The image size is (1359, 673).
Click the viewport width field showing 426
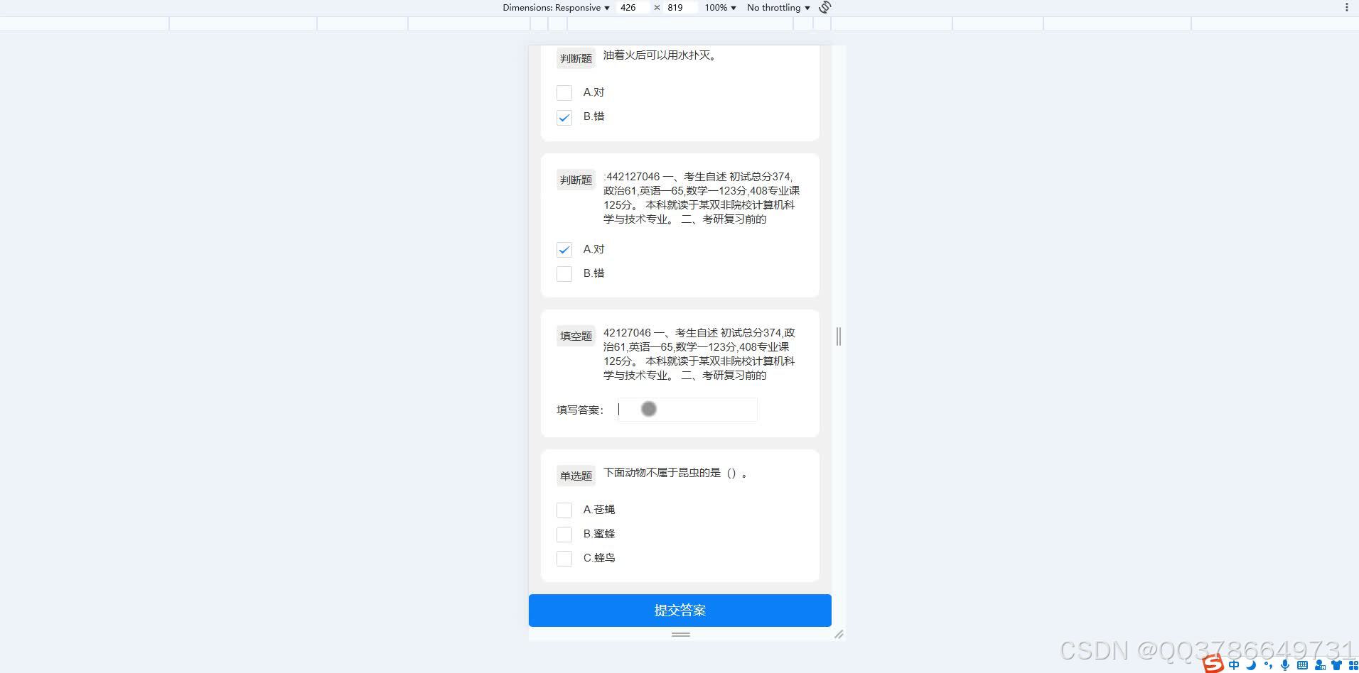pyautogui.click(x=628, y=7)
